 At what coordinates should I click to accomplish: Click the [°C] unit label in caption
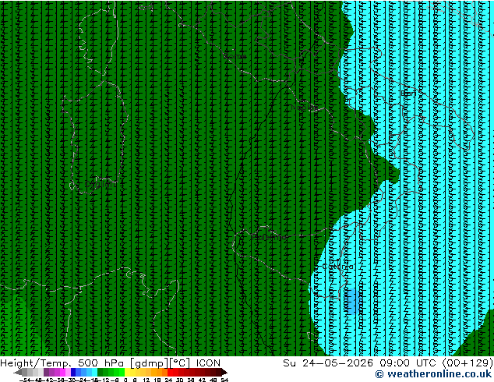point(180,363)
